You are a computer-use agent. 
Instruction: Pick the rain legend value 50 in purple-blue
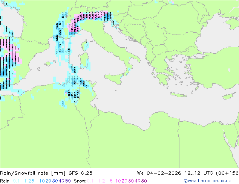[x=68, y=181]
